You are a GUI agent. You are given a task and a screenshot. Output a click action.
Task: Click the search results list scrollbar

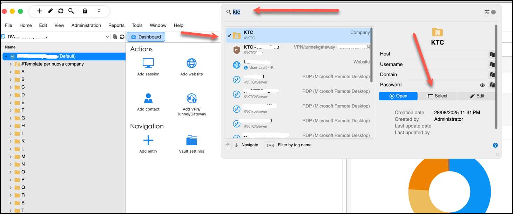coord(372,55)
